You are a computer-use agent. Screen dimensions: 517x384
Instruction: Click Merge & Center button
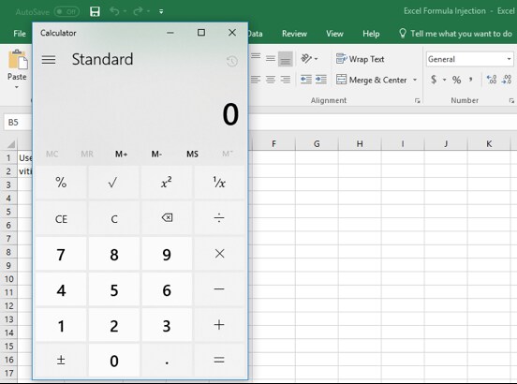pyautogui.click(x=372, y=80)
